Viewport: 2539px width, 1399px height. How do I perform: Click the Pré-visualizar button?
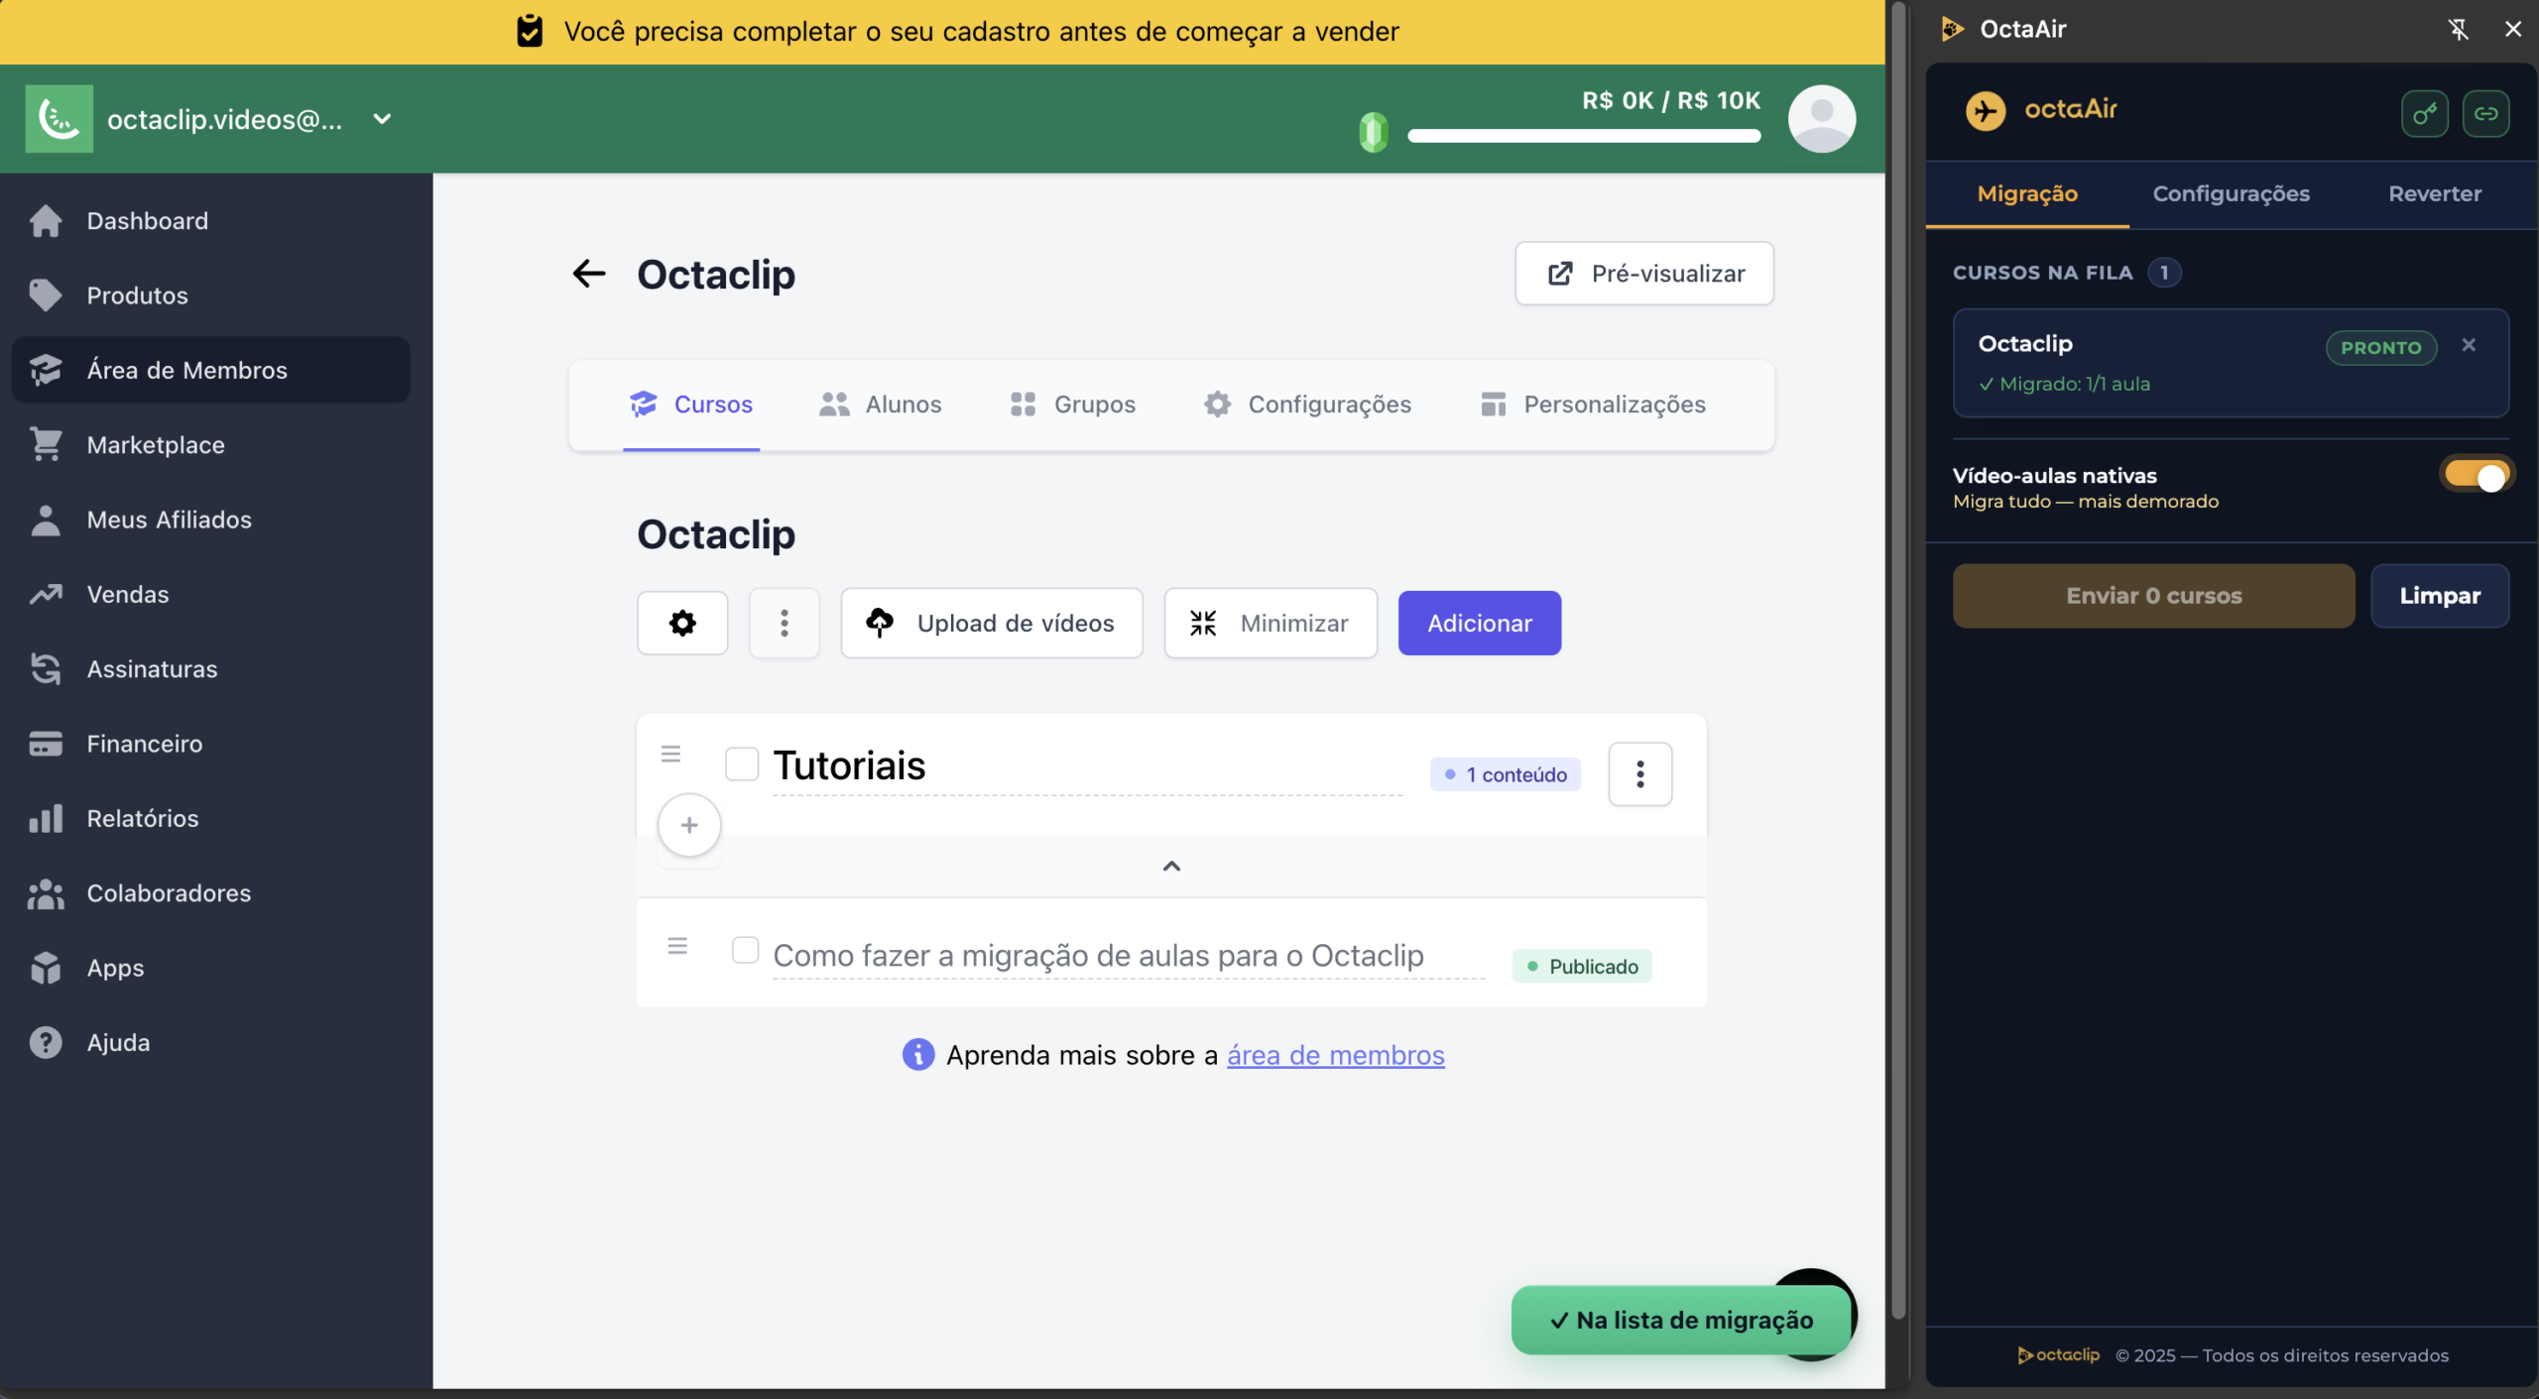point(1644,274)
